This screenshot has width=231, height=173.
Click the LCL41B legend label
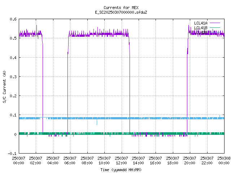pyautogui.click(x=201, y=28)
